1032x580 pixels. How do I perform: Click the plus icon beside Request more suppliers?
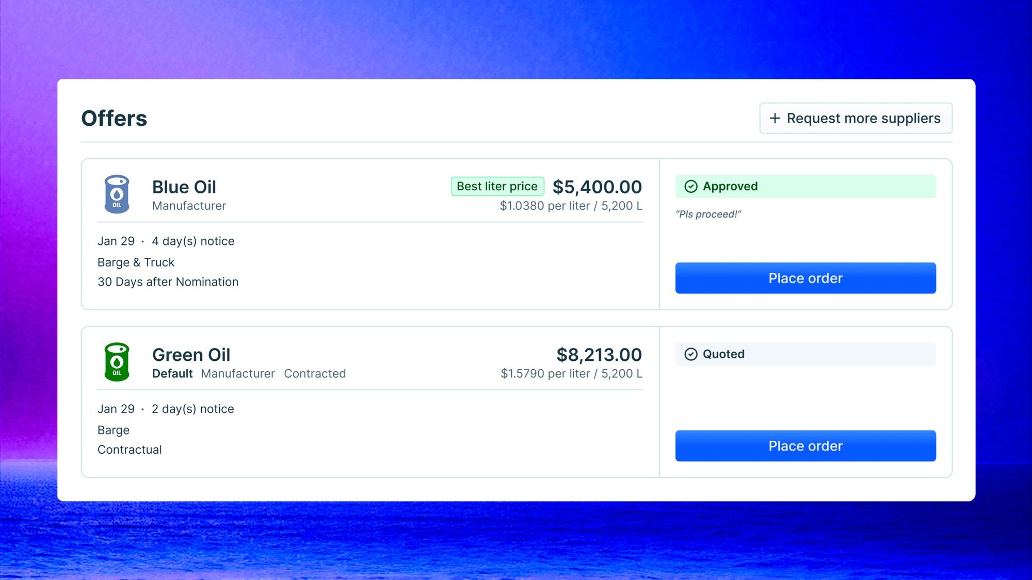tap(775, 118)
